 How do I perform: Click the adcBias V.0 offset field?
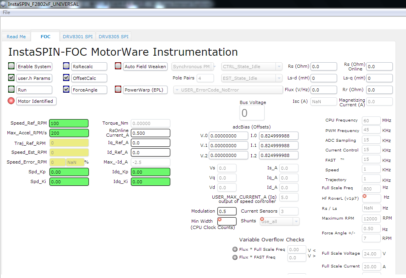228,135
